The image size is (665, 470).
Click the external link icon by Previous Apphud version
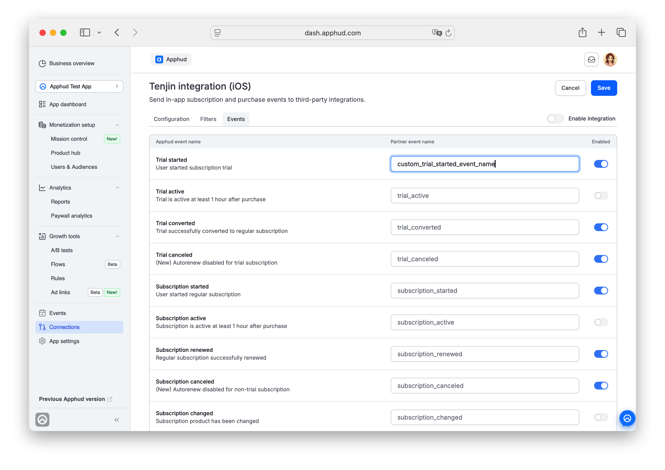[x=110, y=399]
